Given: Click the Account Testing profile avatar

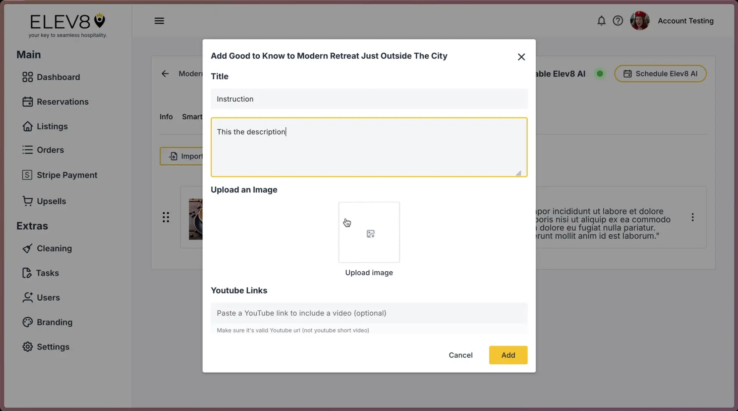Looking at the screenshot, I should pos(639,20).
